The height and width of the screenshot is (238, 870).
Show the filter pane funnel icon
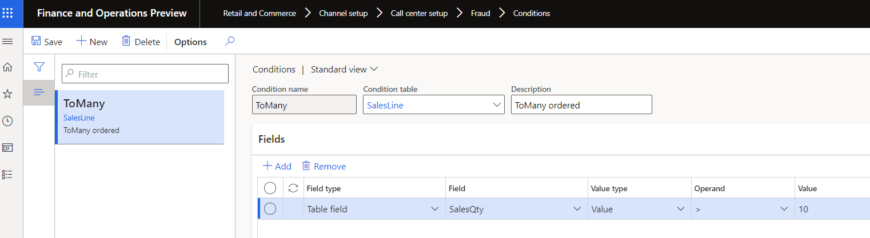pyautogui.click(x=39, y=67)
